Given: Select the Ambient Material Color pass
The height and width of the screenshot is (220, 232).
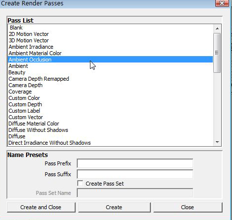Looking at the screenshot, I should pos(110,53).
